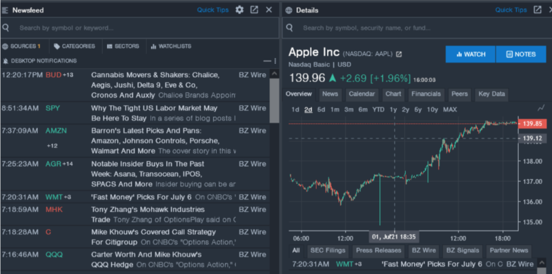Switch chart range to 1m
Image resolution: width=552 pixels, height=274 pixels.
pos(335,109)
